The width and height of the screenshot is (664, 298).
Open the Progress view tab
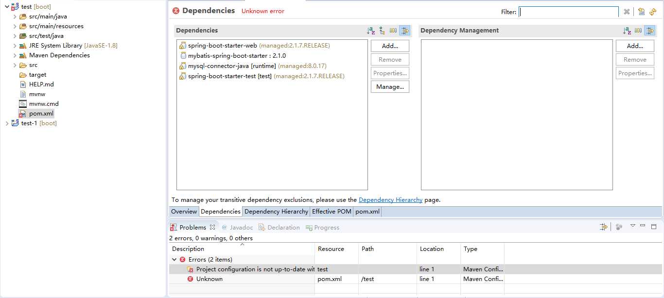322,228
